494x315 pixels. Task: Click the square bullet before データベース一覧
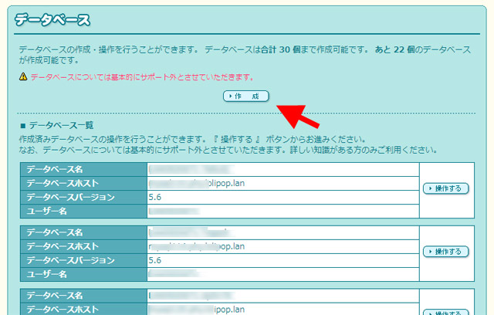22,124
